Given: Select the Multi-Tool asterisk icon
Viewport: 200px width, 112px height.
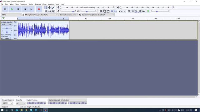Looking at the screenshot, I should (x=53, y=11).
